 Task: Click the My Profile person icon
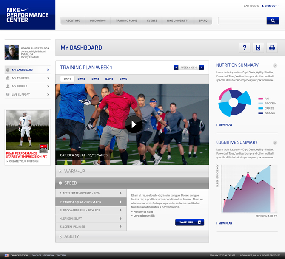coord(8,86)
